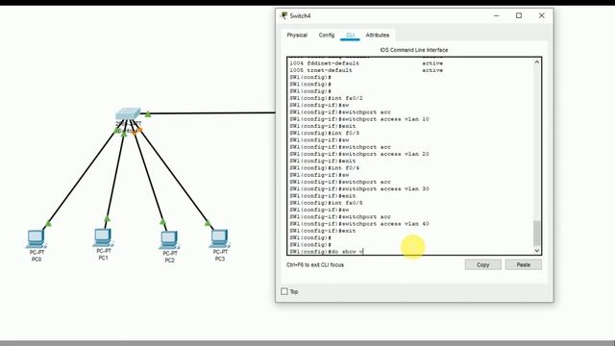Click the Paste button
Image resolution: width=615 pixels, height=346 pixels.
tap(523, 265)
